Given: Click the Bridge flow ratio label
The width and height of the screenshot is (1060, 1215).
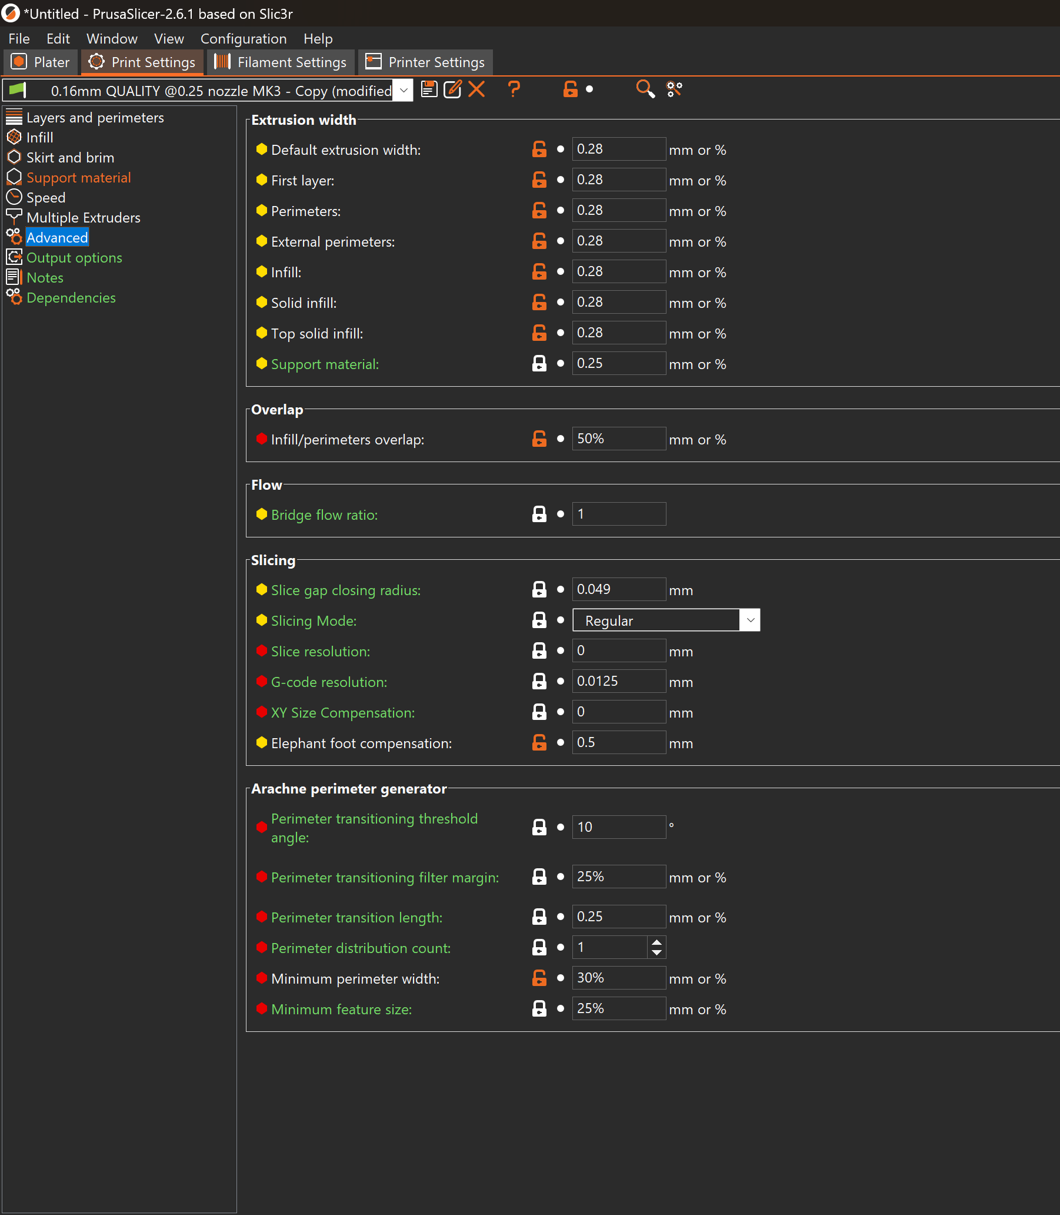Looking at the screenshot, I should (x=324, y=515).
